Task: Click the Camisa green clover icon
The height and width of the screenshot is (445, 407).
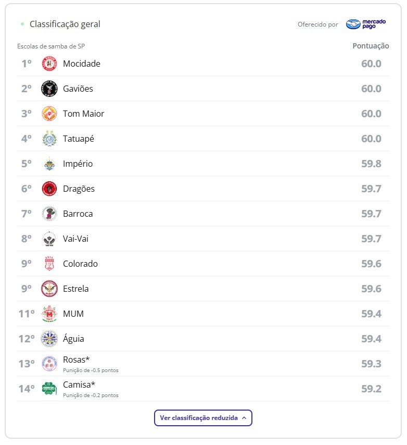Action: click(x=49, y=388)
